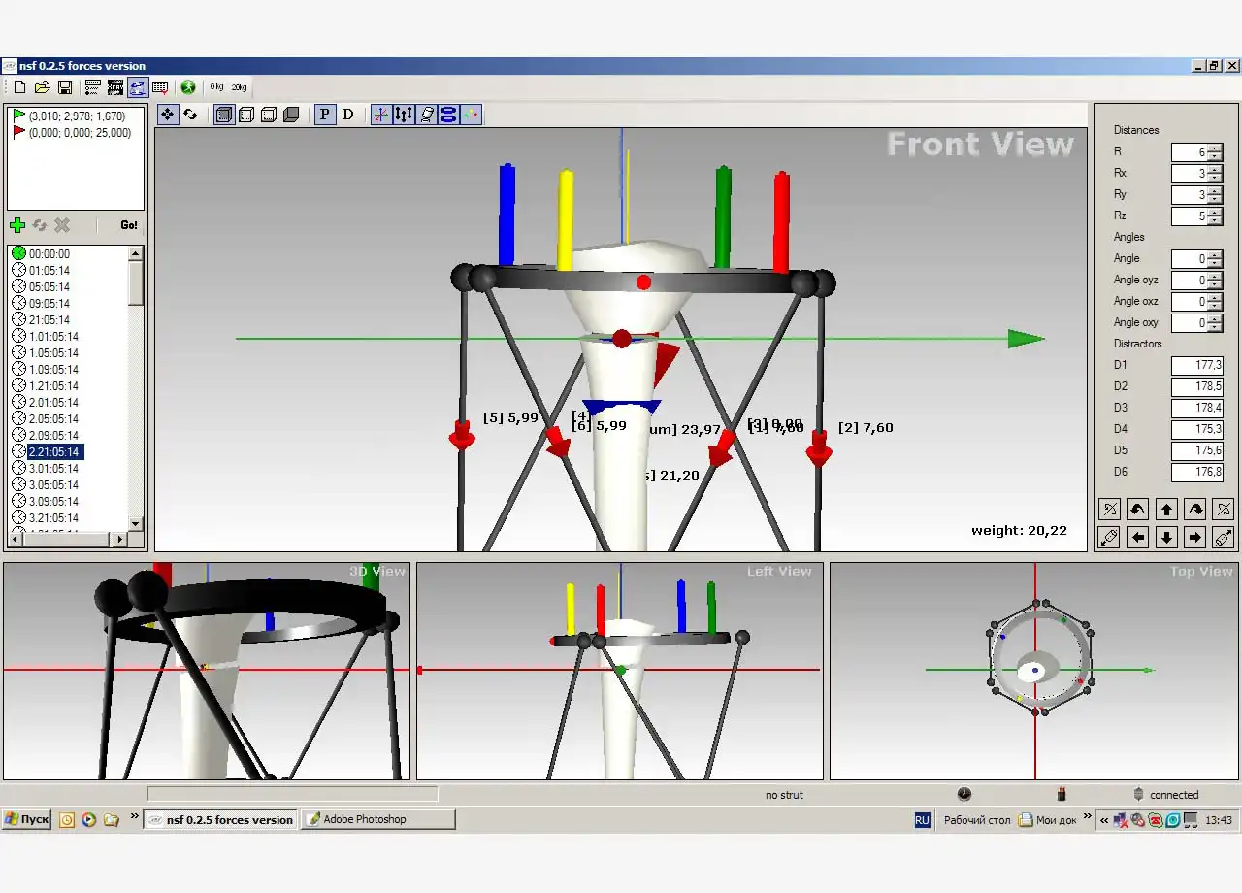Click the nsf 0.2.5 forces version taskbar button
Image resolution: width=1242 pixels, height=893 pixels.
click(220, 819)
